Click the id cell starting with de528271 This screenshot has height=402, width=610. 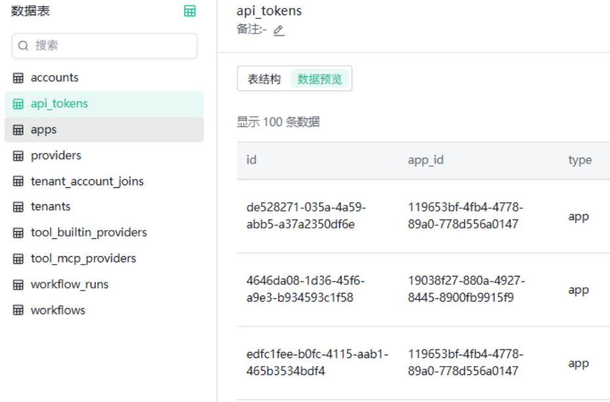coord(306,215)
